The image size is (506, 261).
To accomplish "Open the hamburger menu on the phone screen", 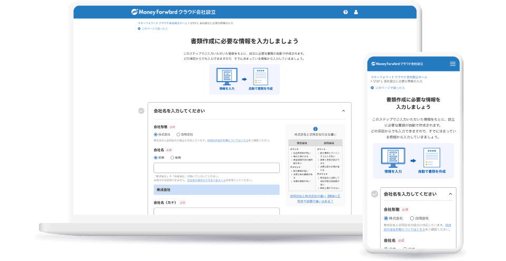I will pos(453,64).
